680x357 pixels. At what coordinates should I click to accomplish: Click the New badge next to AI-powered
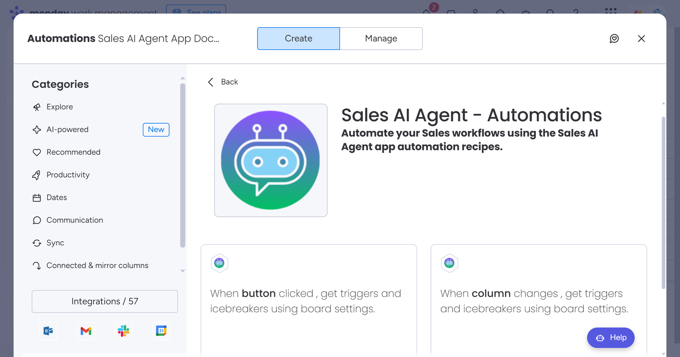[x=156, y=130]
